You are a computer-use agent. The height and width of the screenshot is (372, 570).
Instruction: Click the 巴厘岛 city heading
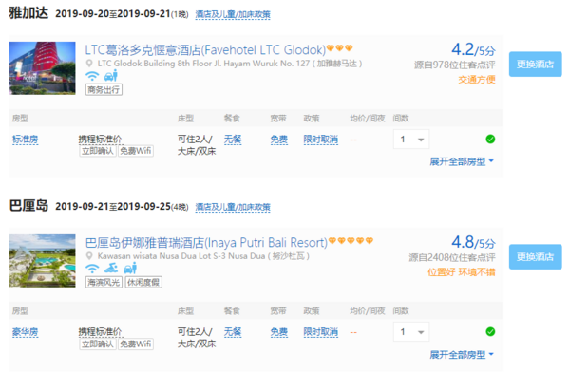point(28,206)
